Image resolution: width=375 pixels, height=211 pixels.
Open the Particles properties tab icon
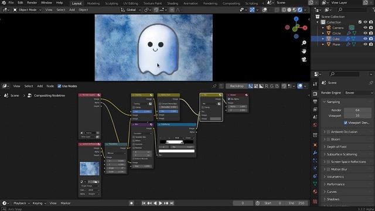pyautogui.click(x=315, y=161)
